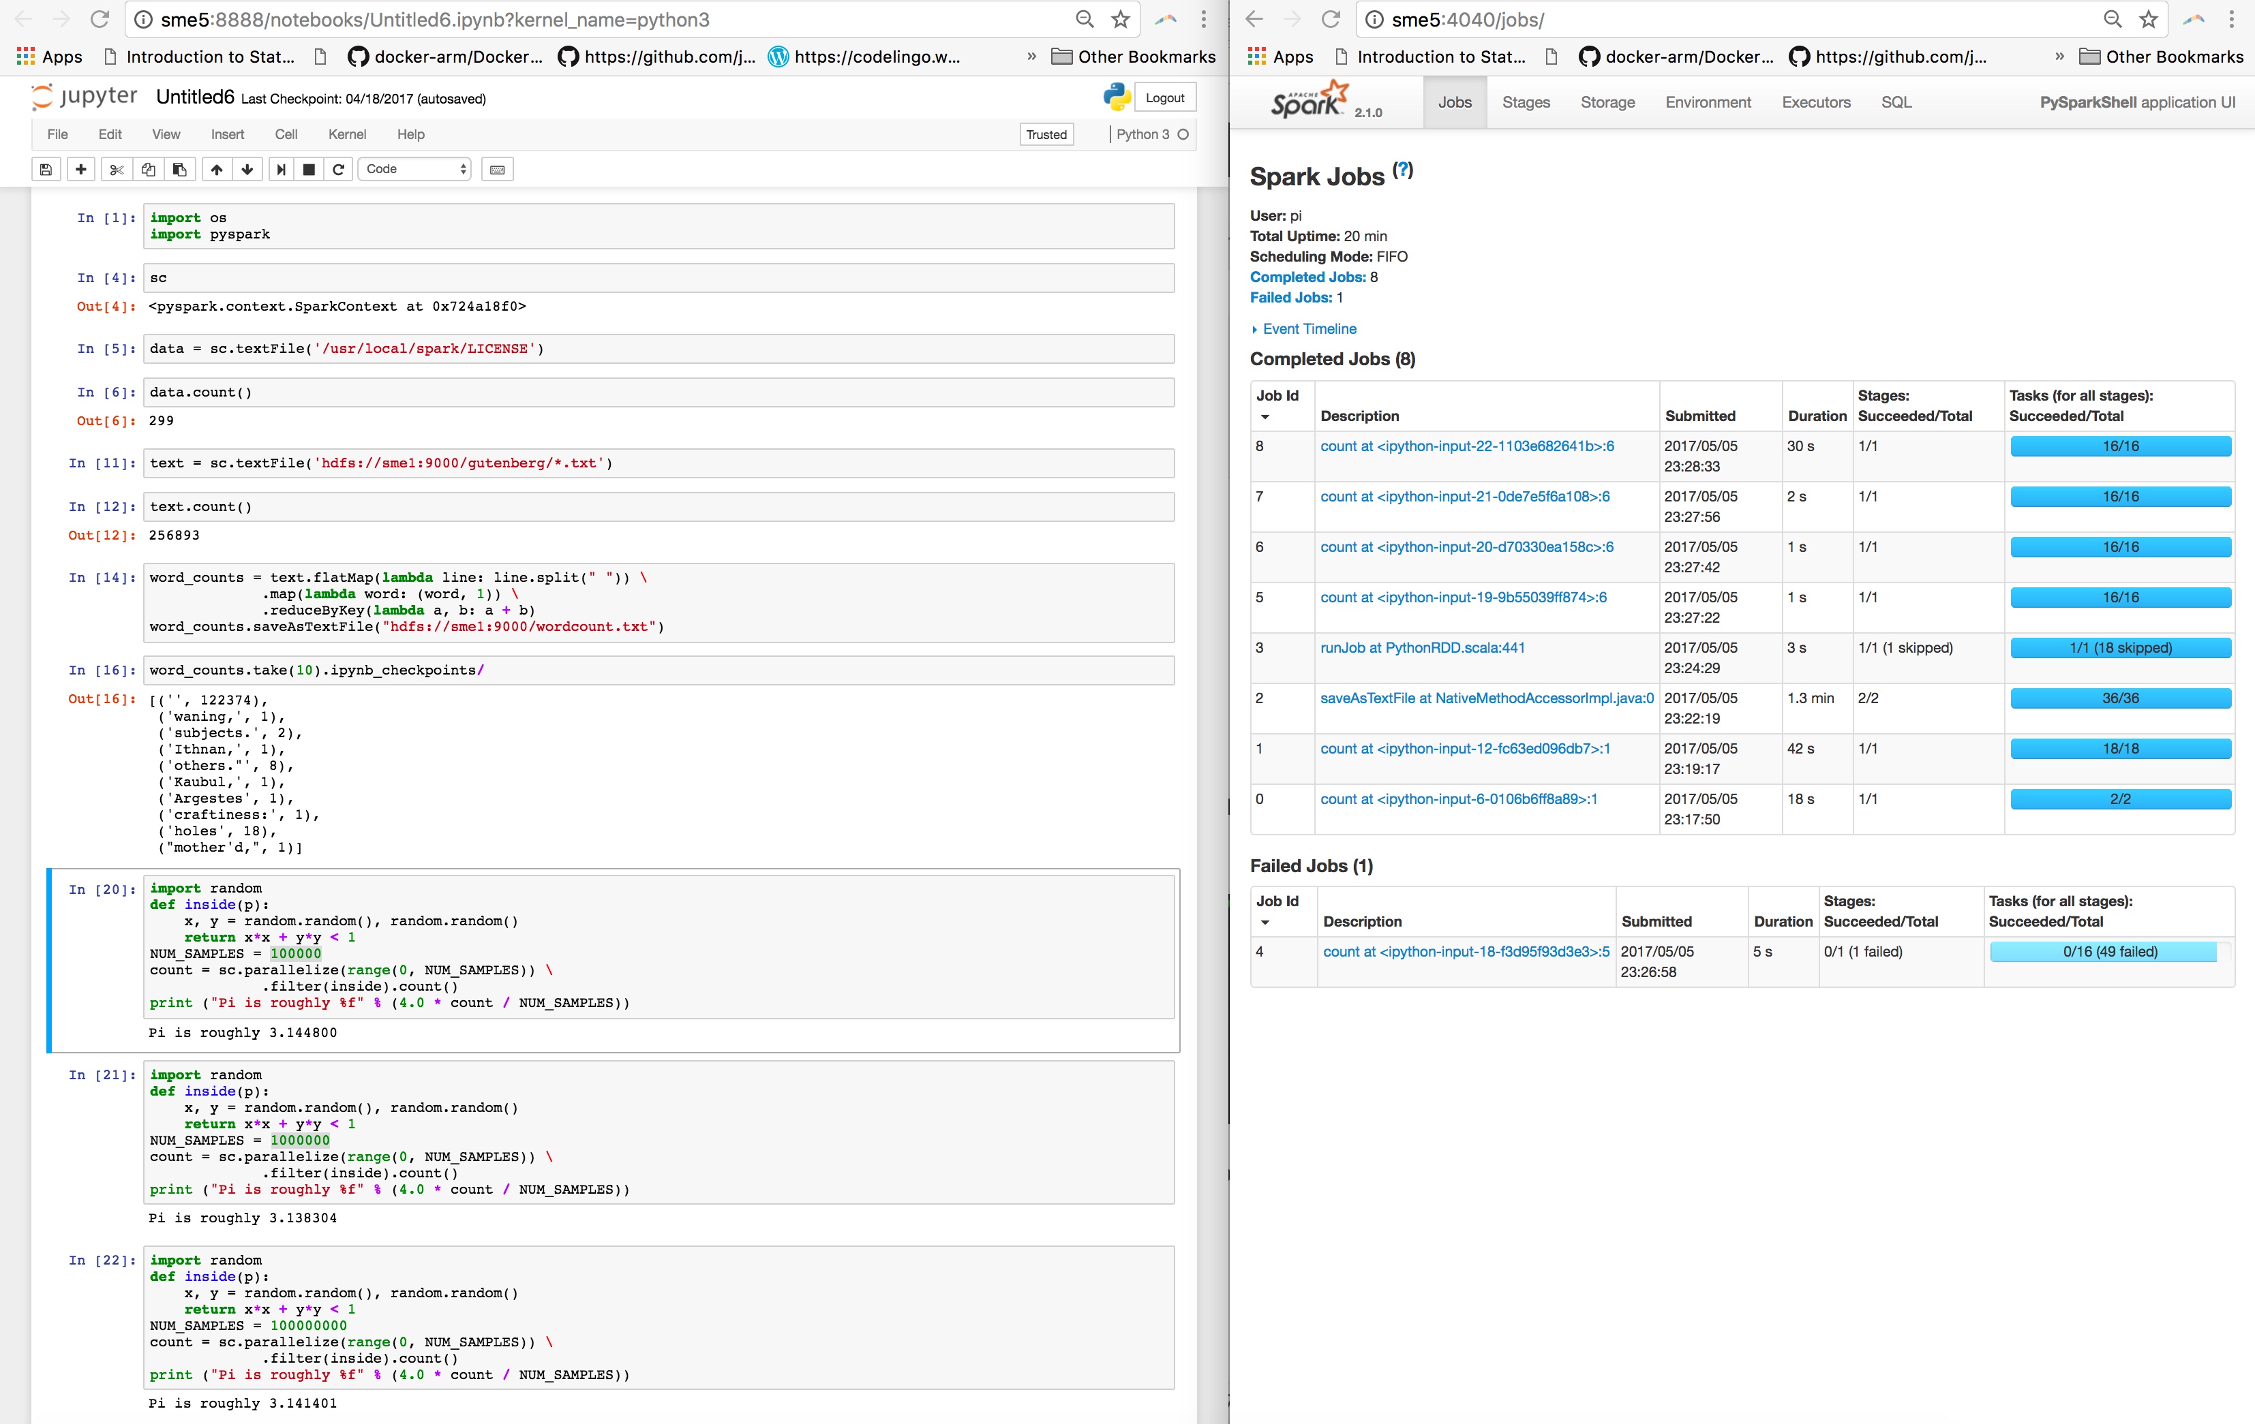Image resolution: width=2255 pixels, height=1424 pixels.
Task: Click the Spark logo in the application header
Action: 1310,101
